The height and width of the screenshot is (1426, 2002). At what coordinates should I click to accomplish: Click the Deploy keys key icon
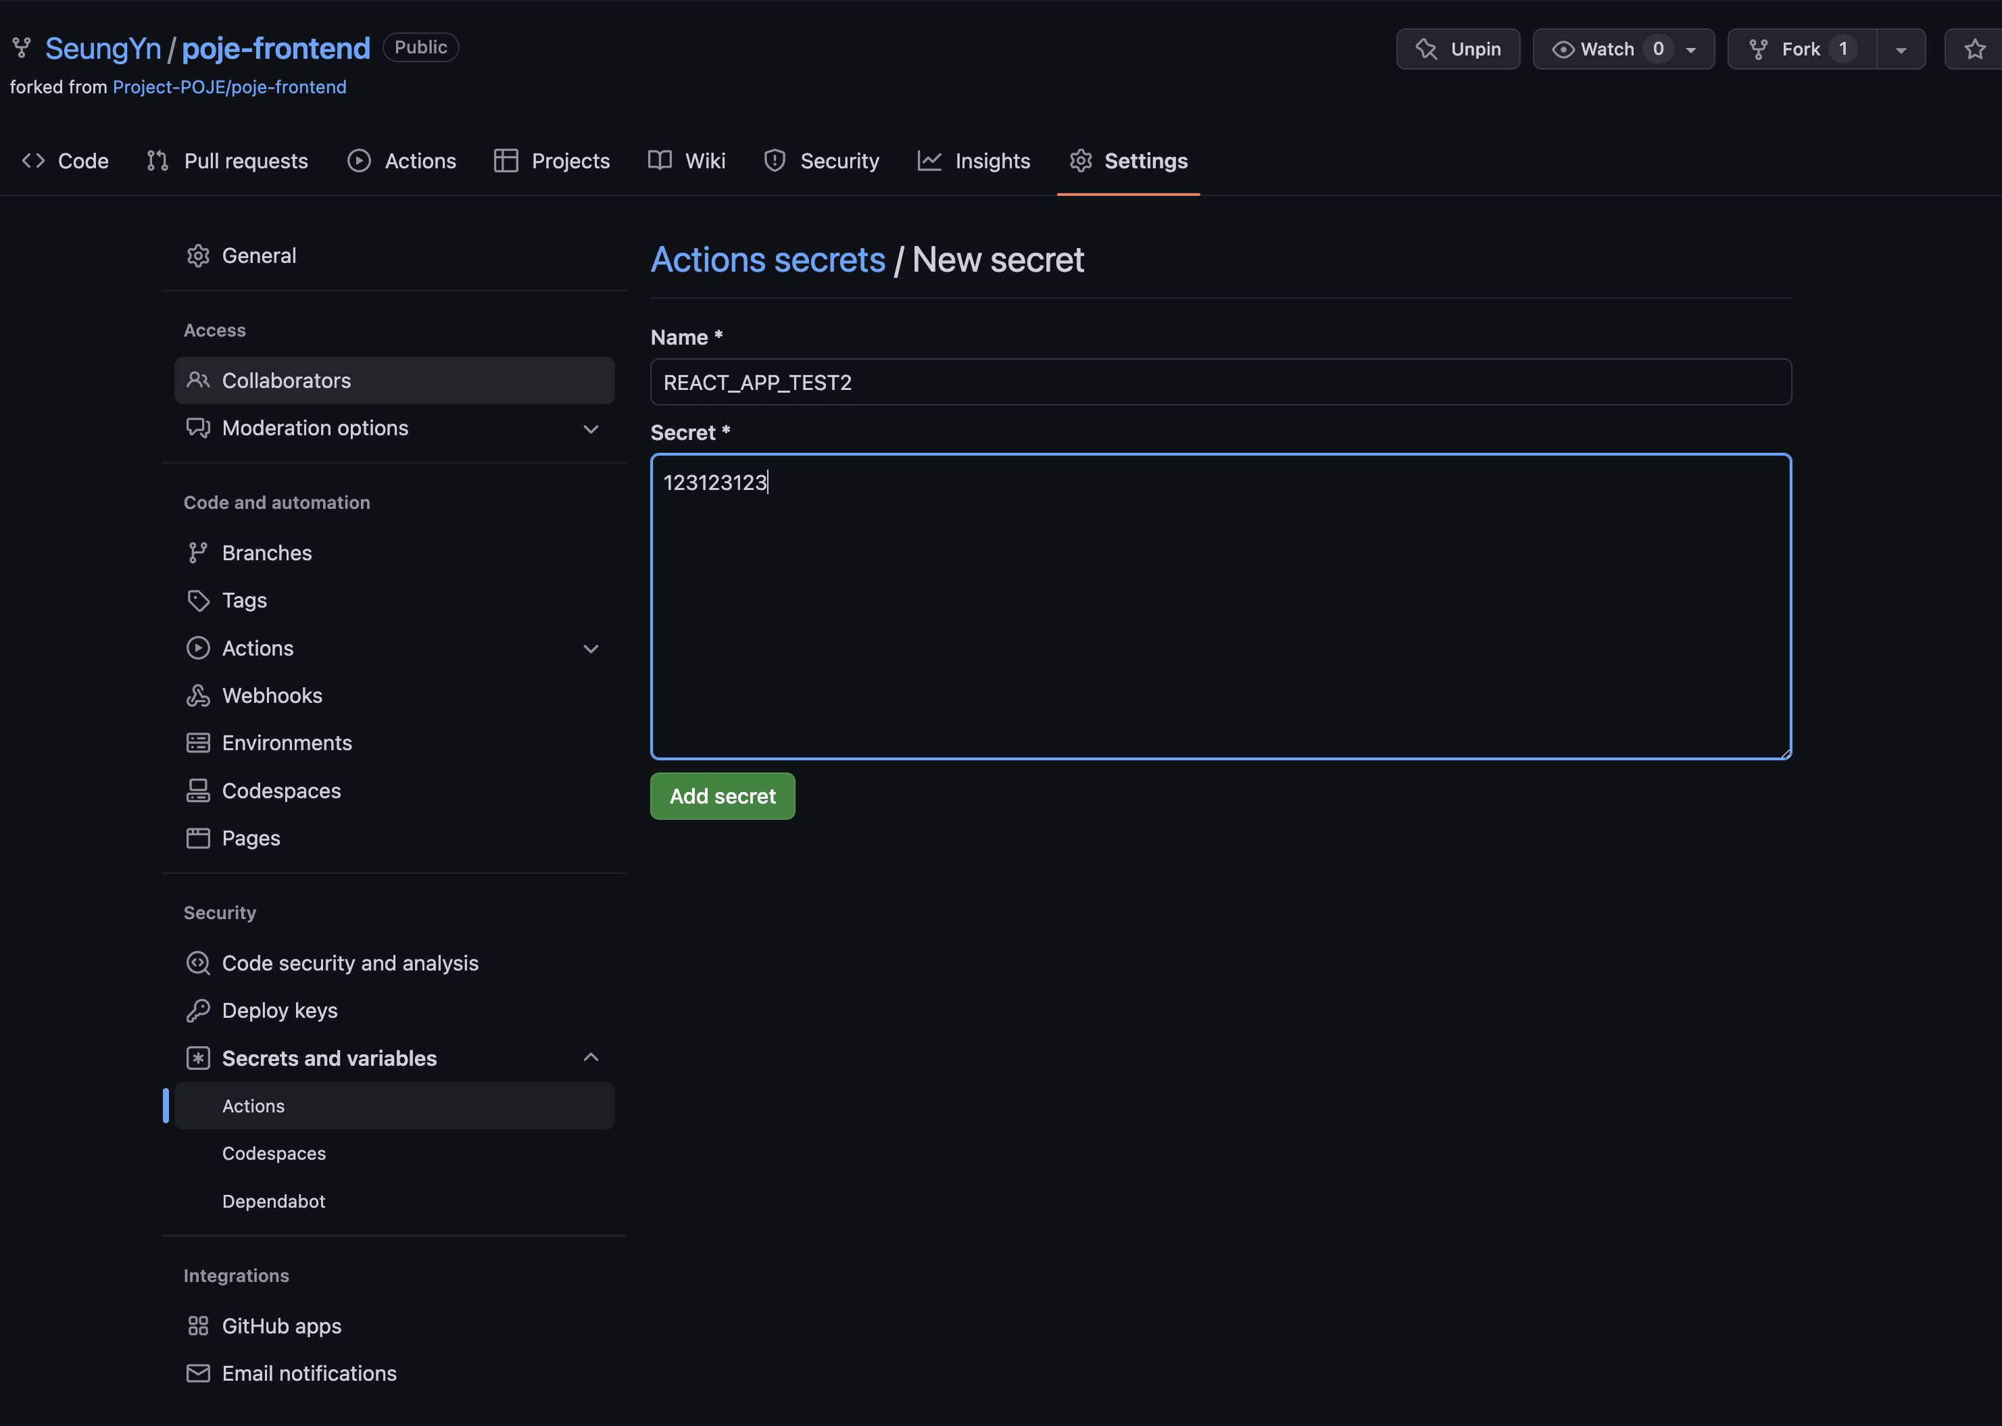coord(199,1010)
